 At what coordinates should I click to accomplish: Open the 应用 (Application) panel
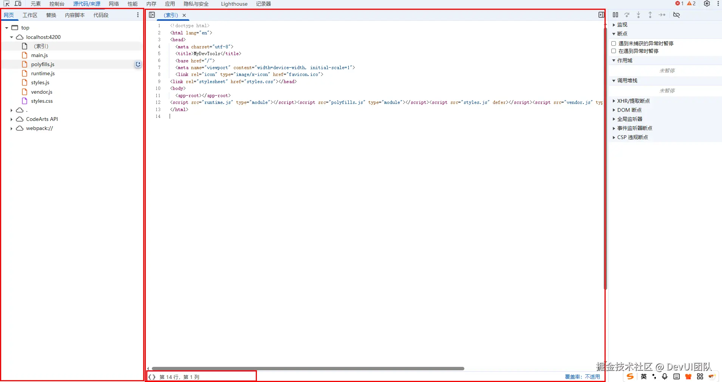170,4
